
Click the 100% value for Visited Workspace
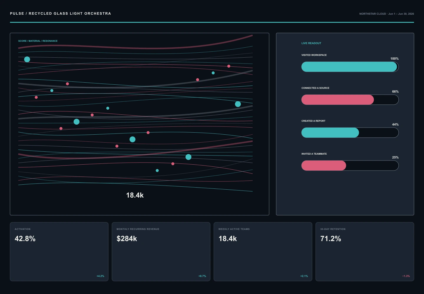(x=395, y=59)
